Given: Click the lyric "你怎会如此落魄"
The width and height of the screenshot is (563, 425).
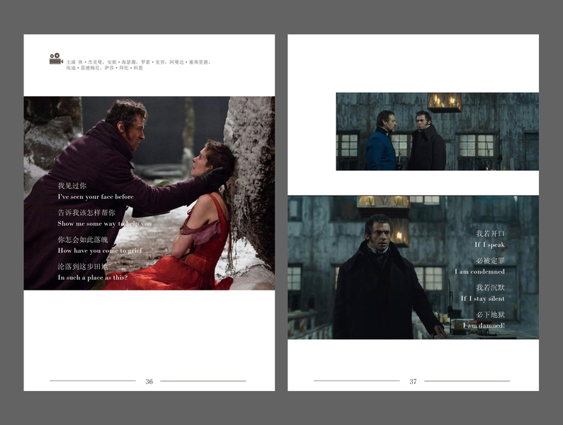Looking at the screenshot, I should [83, 239].
